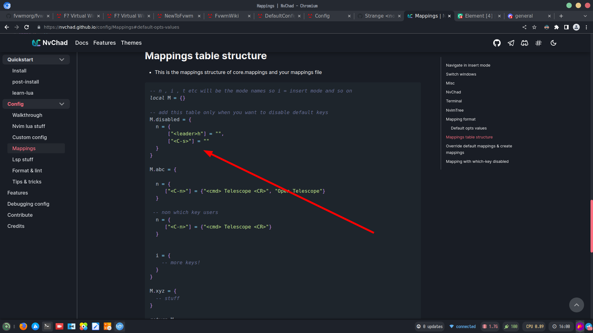Open the Telegram paper-plane icon in header
The height and width of the screenshot is (333, 593).
[511, 43]
